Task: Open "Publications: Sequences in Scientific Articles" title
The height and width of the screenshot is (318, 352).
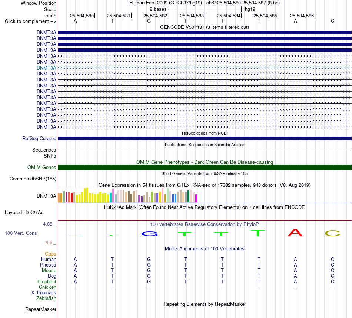Action: [x=205, y=145]
